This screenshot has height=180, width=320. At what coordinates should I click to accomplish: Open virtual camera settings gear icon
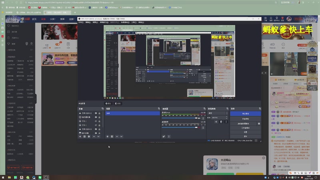point(259,124)
